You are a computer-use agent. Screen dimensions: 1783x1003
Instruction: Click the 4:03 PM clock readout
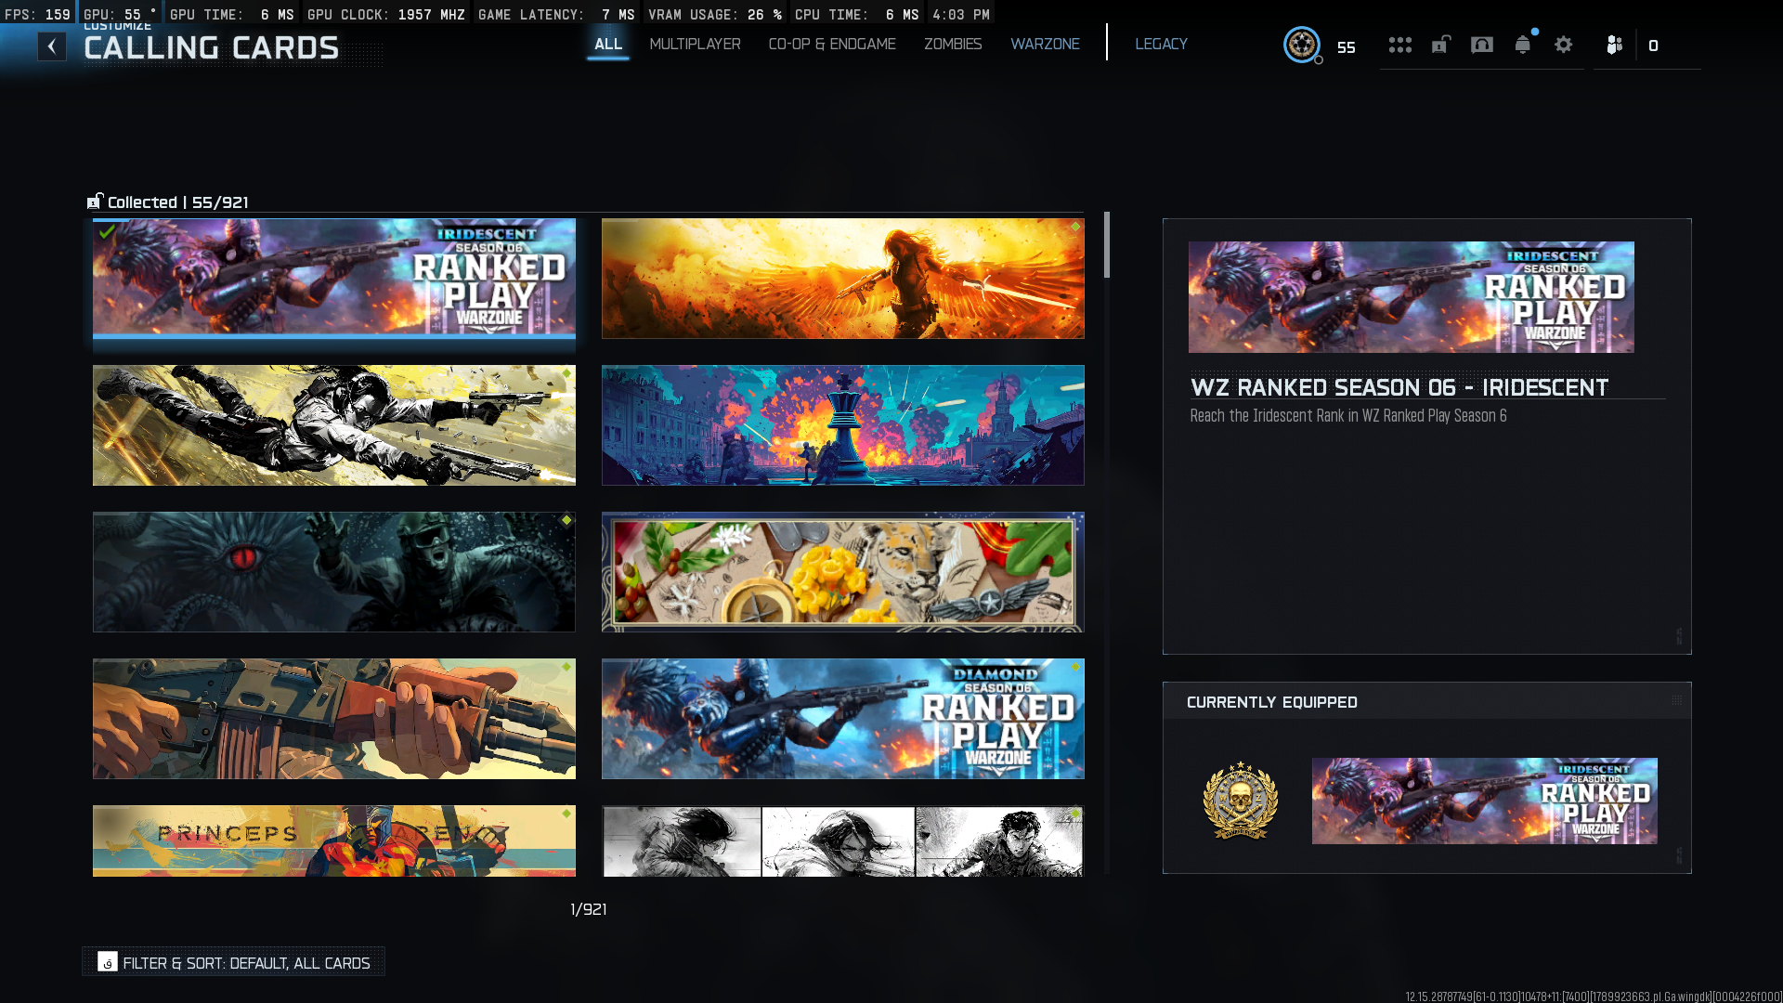961,14
